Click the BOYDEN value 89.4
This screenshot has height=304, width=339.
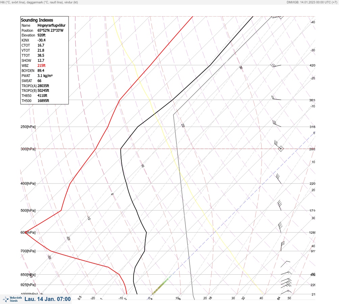coord(41,71)
